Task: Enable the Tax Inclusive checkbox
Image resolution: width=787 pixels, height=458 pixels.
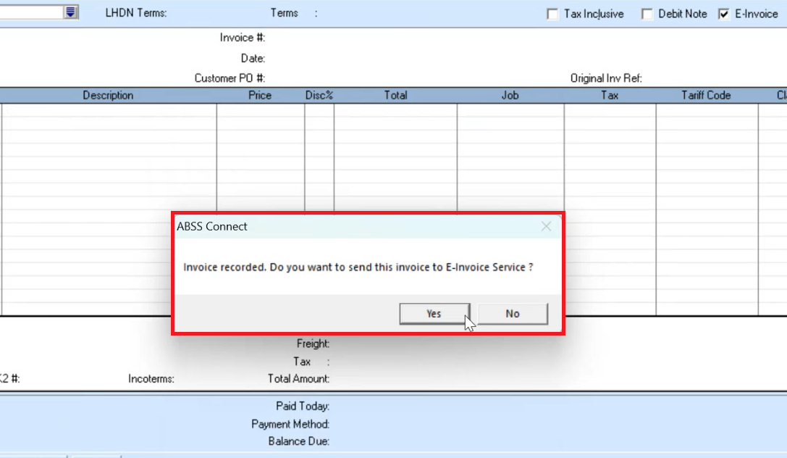Action: [x=552, y=14]
